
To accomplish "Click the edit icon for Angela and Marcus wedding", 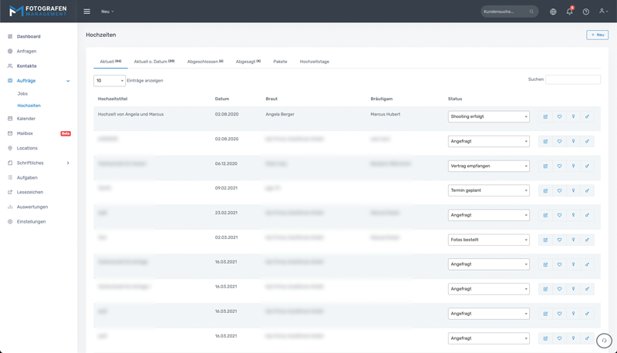I will (x=545, y=117).
